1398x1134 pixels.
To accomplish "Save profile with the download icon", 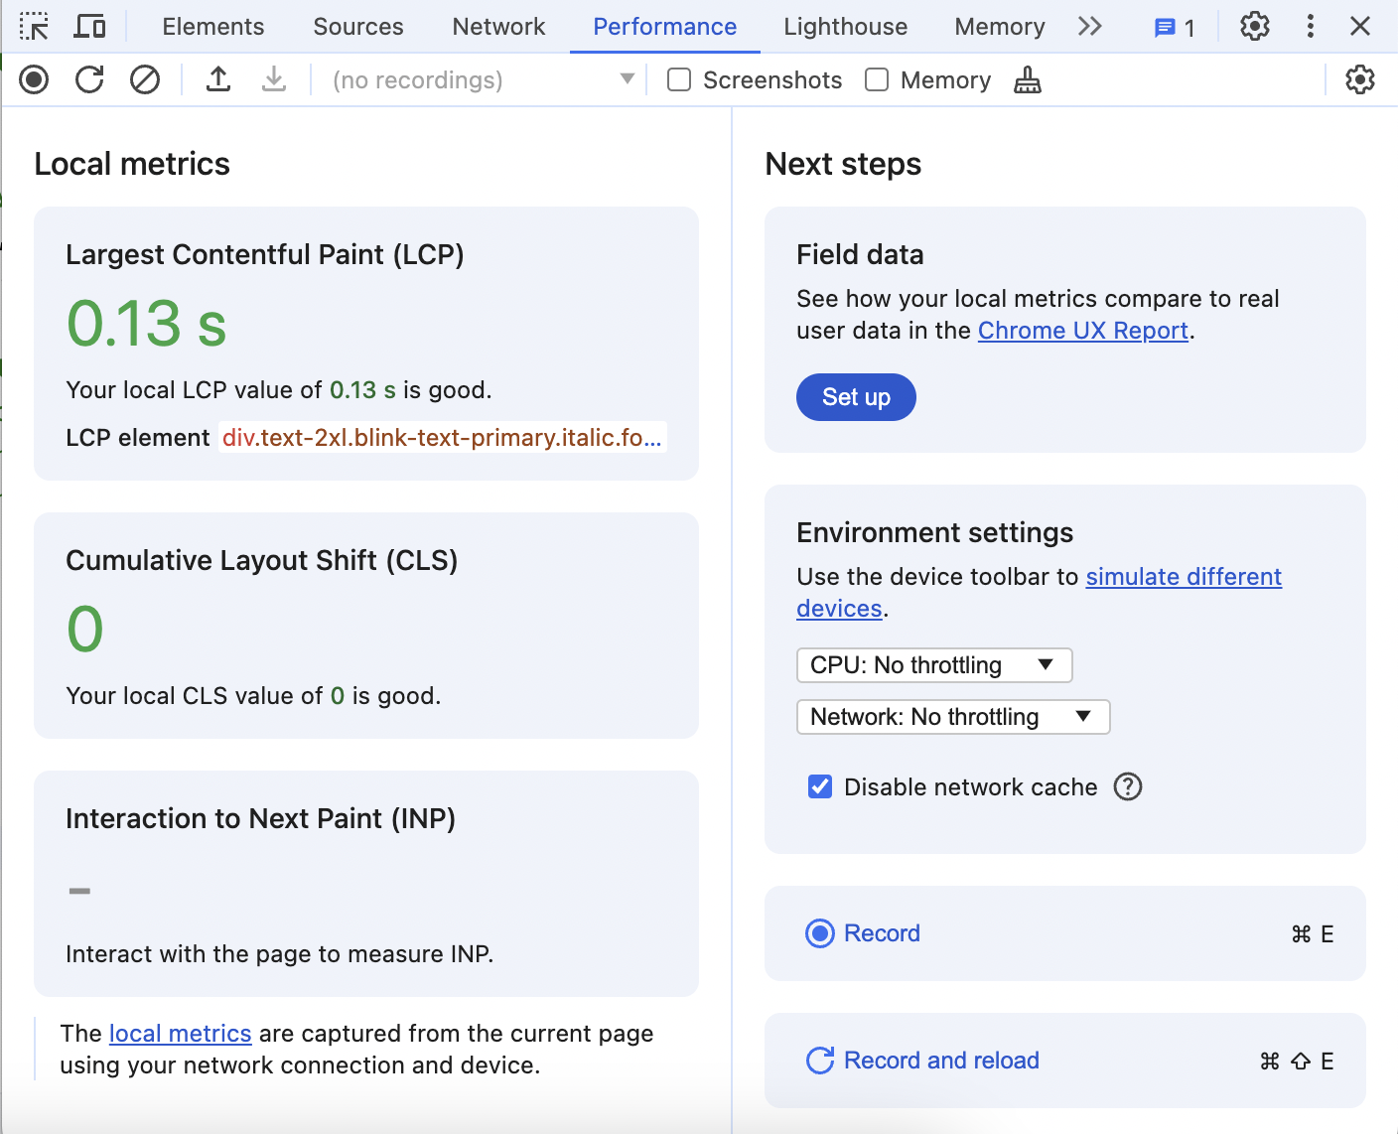I will [274, 79].
